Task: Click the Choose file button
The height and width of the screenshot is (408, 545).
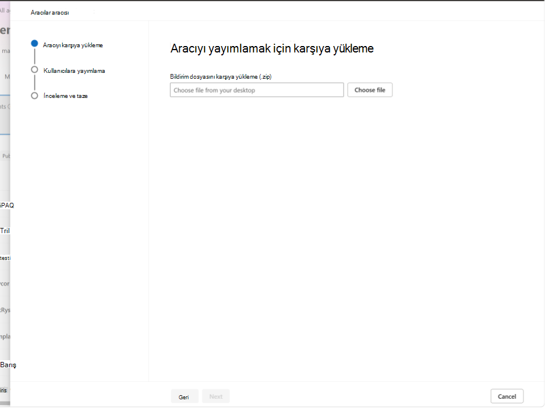Action: [370, 90]
